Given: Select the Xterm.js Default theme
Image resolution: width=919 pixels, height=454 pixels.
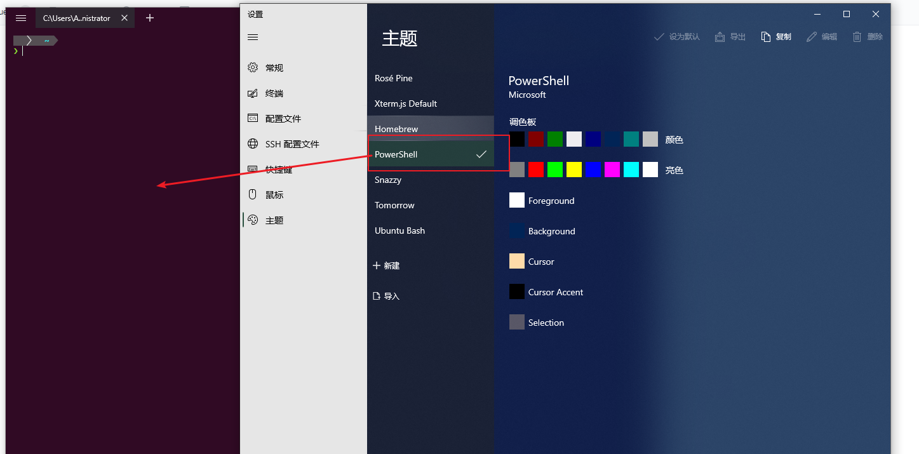Looking at the screenshot, I should 431,103.
